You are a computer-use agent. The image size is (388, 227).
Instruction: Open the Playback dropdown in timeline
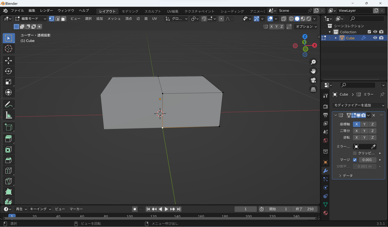click(x=21, y=209)
